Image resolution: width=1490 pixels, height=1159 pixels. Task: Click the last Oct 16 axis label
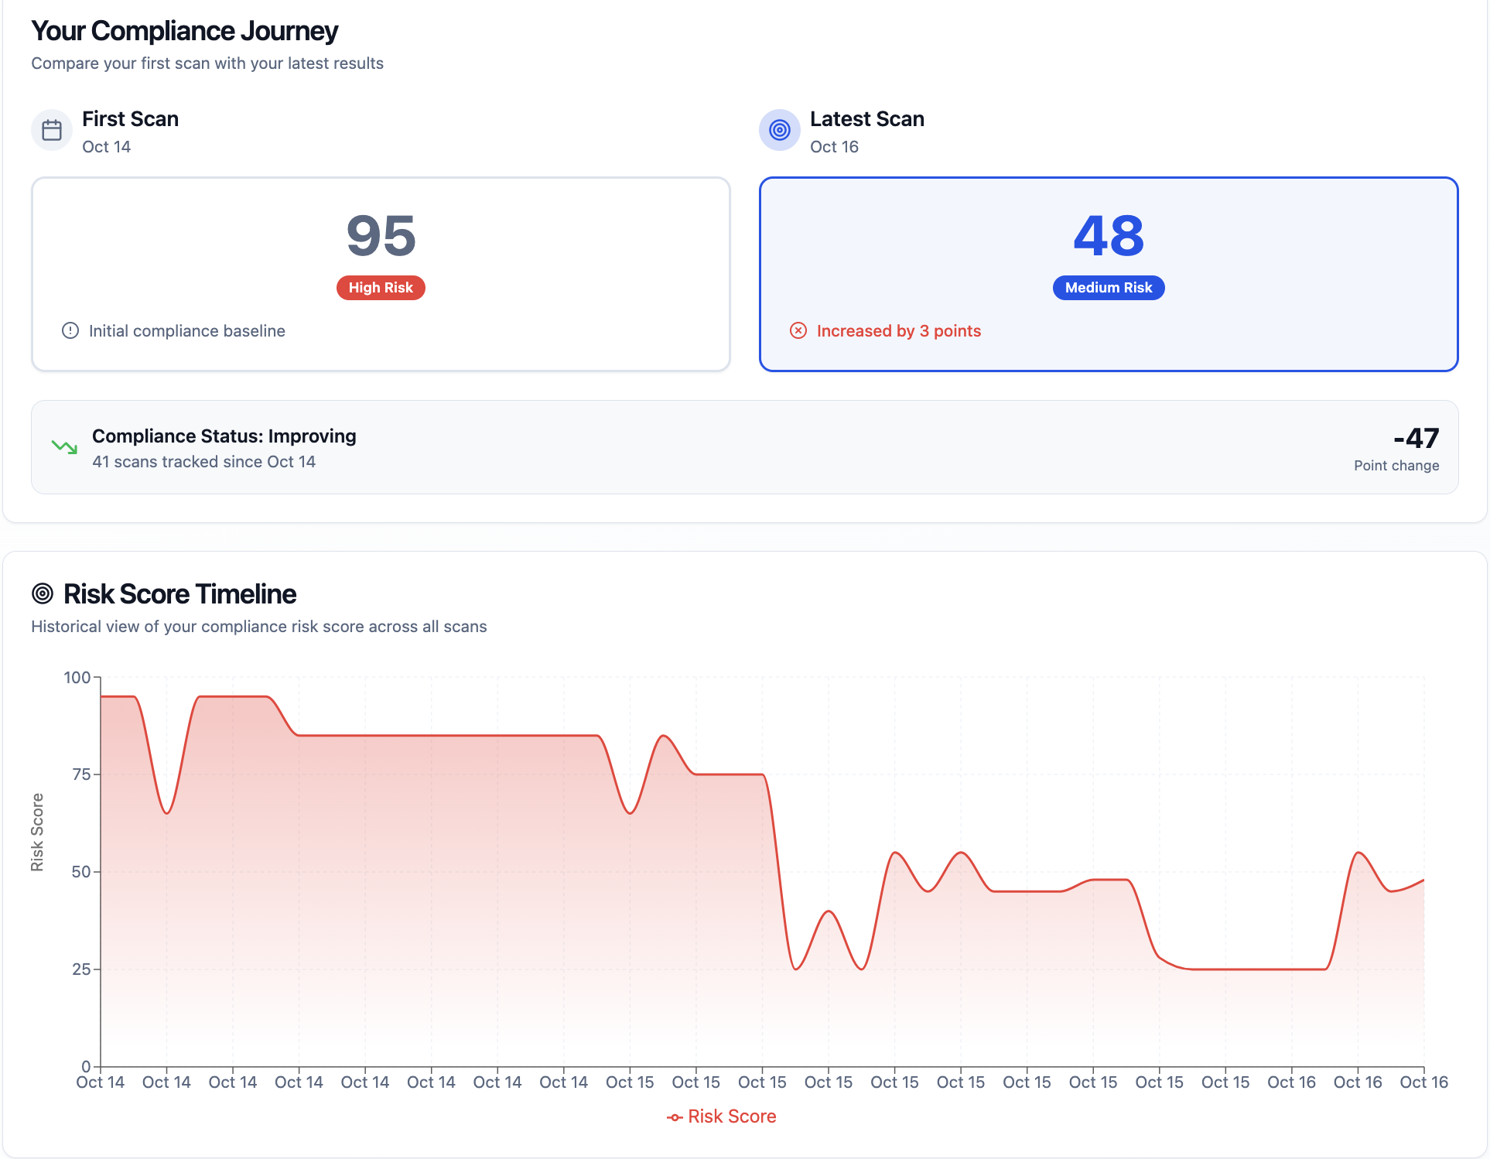pos(1423,1082)
